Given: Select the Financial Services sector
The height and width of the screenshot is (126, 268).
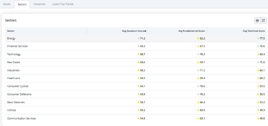Looking at the screenshot, I should (17, 46).
